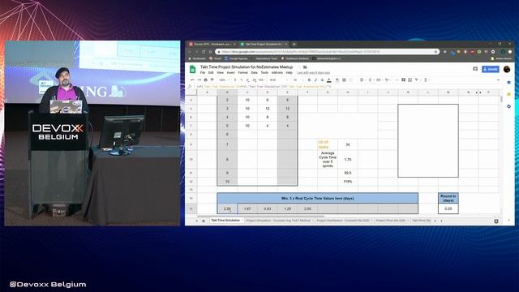Open the fill color picker
The width and height of the screenshot is (519, 292).
(337, 79)
